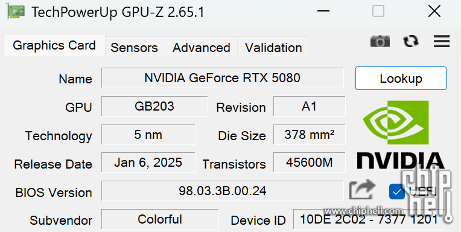Screen dimensions: 461x232
Task: Click the Lookup button
Action: tap(401, 79)
